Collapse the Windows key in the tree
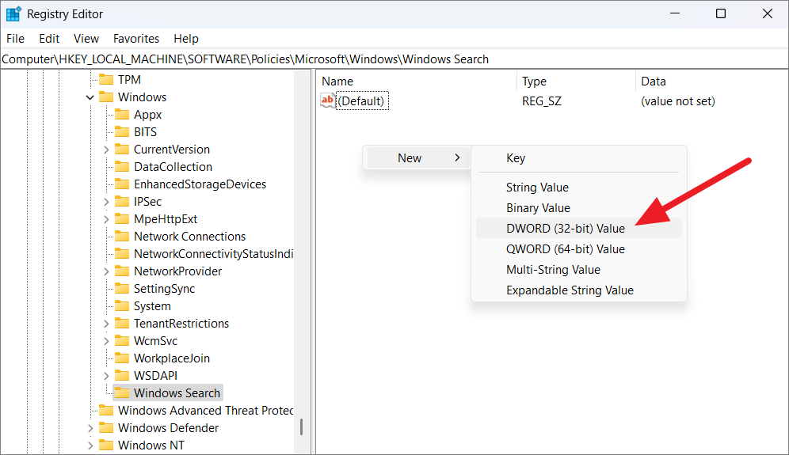 pos(90,97)
